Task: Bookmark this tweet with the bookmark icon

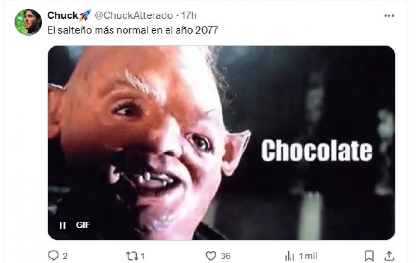Action: (369, 256)
